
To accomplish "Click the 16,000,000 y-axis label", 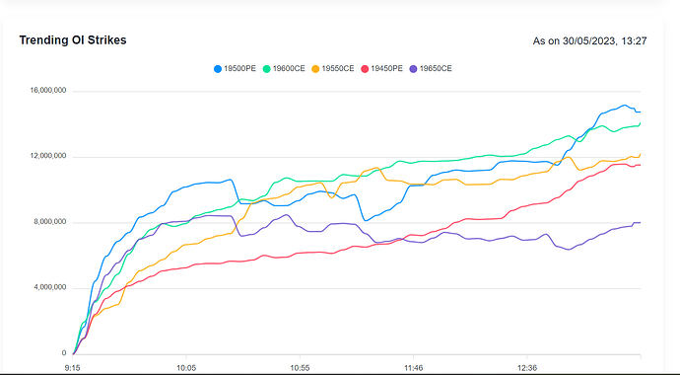I will tap(48, 90).
